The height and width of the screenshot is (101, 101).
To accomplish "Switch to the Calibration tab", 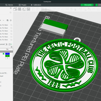I will 36,5.
